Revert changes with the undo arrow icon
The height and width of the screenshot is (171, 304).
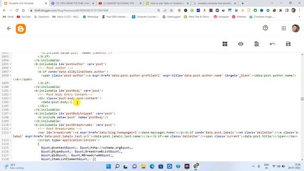point(272,44)
